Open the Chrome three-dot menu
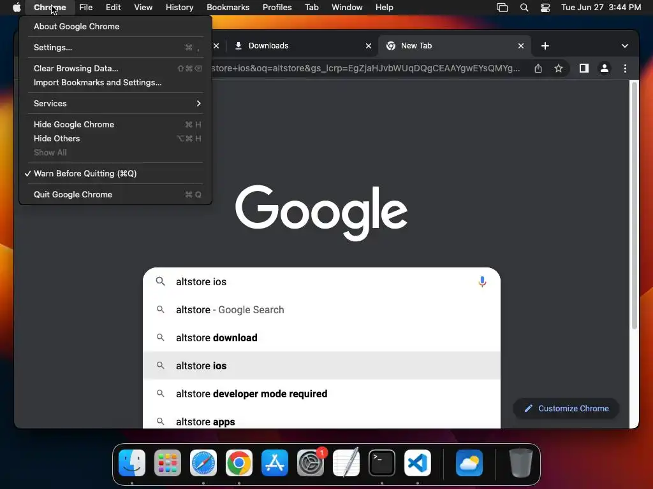This screenshot has width=653, height=489. pos(625,68)
